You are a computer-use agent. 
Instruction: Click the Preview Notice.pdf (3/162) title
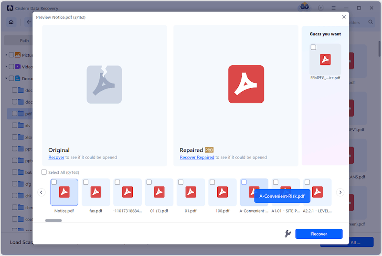coord(61,17)
